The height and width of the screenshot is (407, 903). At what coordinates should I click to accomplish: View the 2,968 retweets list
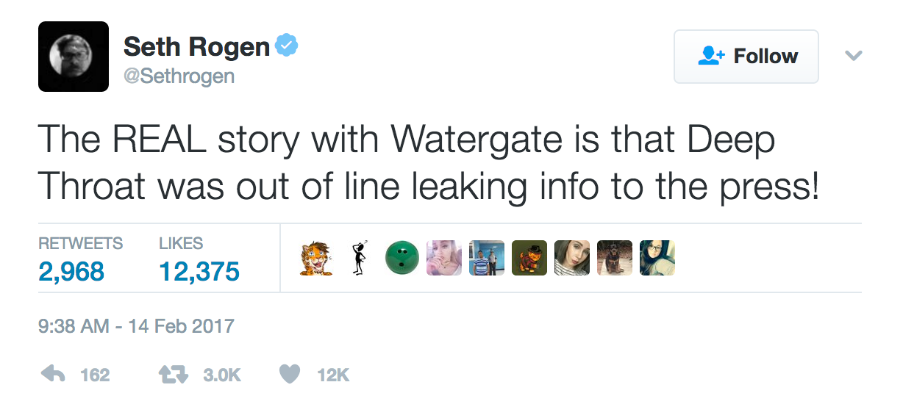point(71,272)
